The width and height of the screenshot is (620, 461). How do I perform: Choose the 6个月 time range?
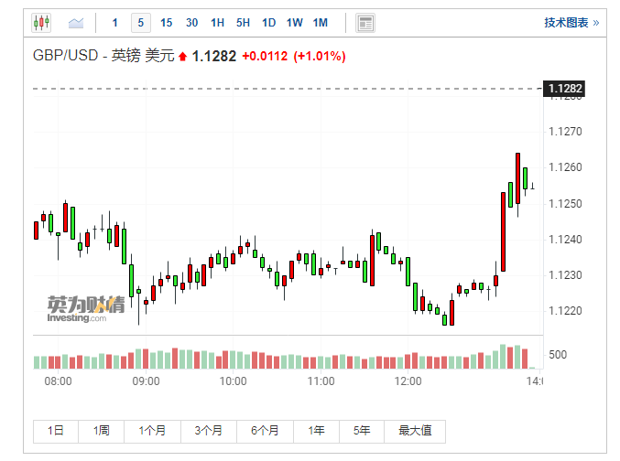click(265, 431)
